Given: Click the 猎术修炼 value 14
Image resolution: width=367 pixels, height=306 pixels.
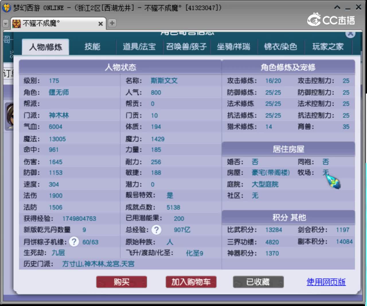Looking at the screenshot, I should (x=269, y=127).
